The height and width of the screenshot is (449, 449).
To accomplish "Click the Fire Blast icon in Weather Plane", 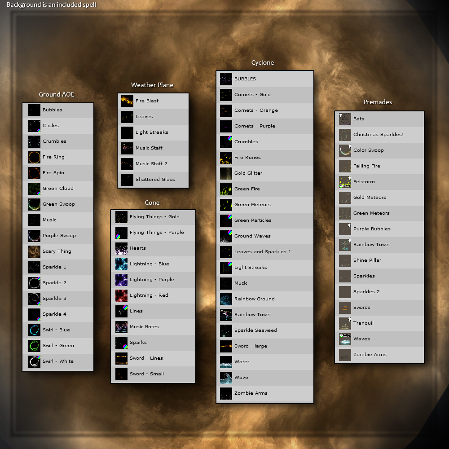I will (x=127, y=101).
